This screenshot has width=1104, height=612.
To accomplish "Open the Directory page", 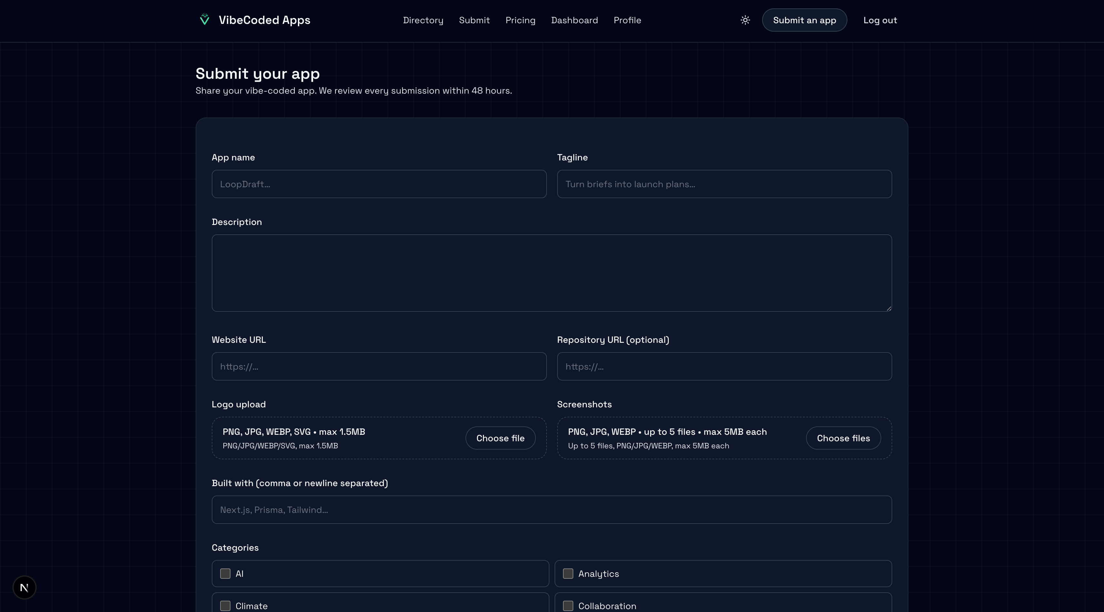I will 423,20.
